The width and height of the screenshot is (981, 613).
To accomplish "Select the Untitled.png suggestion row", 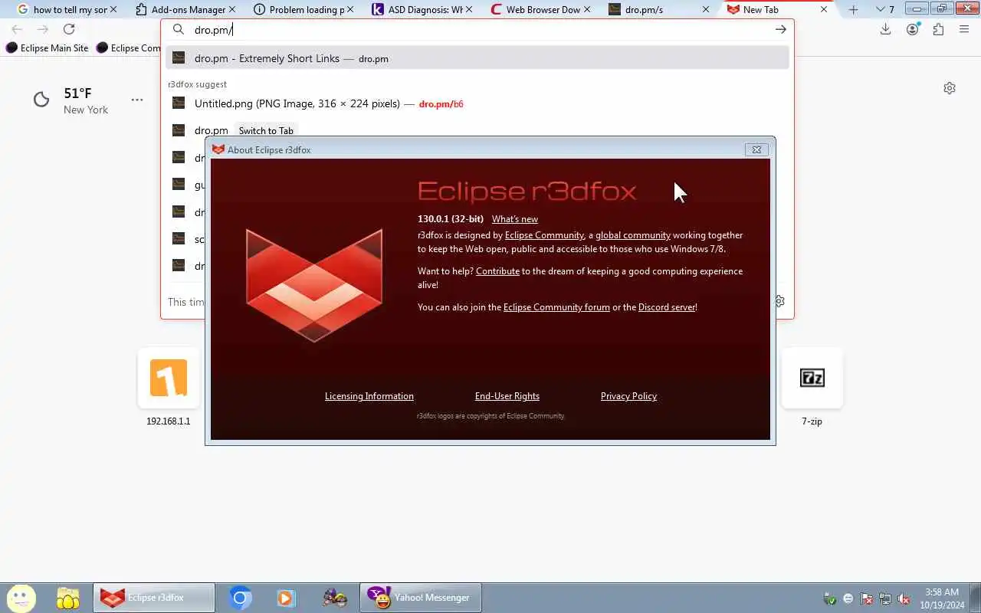I will click(x=477, y=103).
